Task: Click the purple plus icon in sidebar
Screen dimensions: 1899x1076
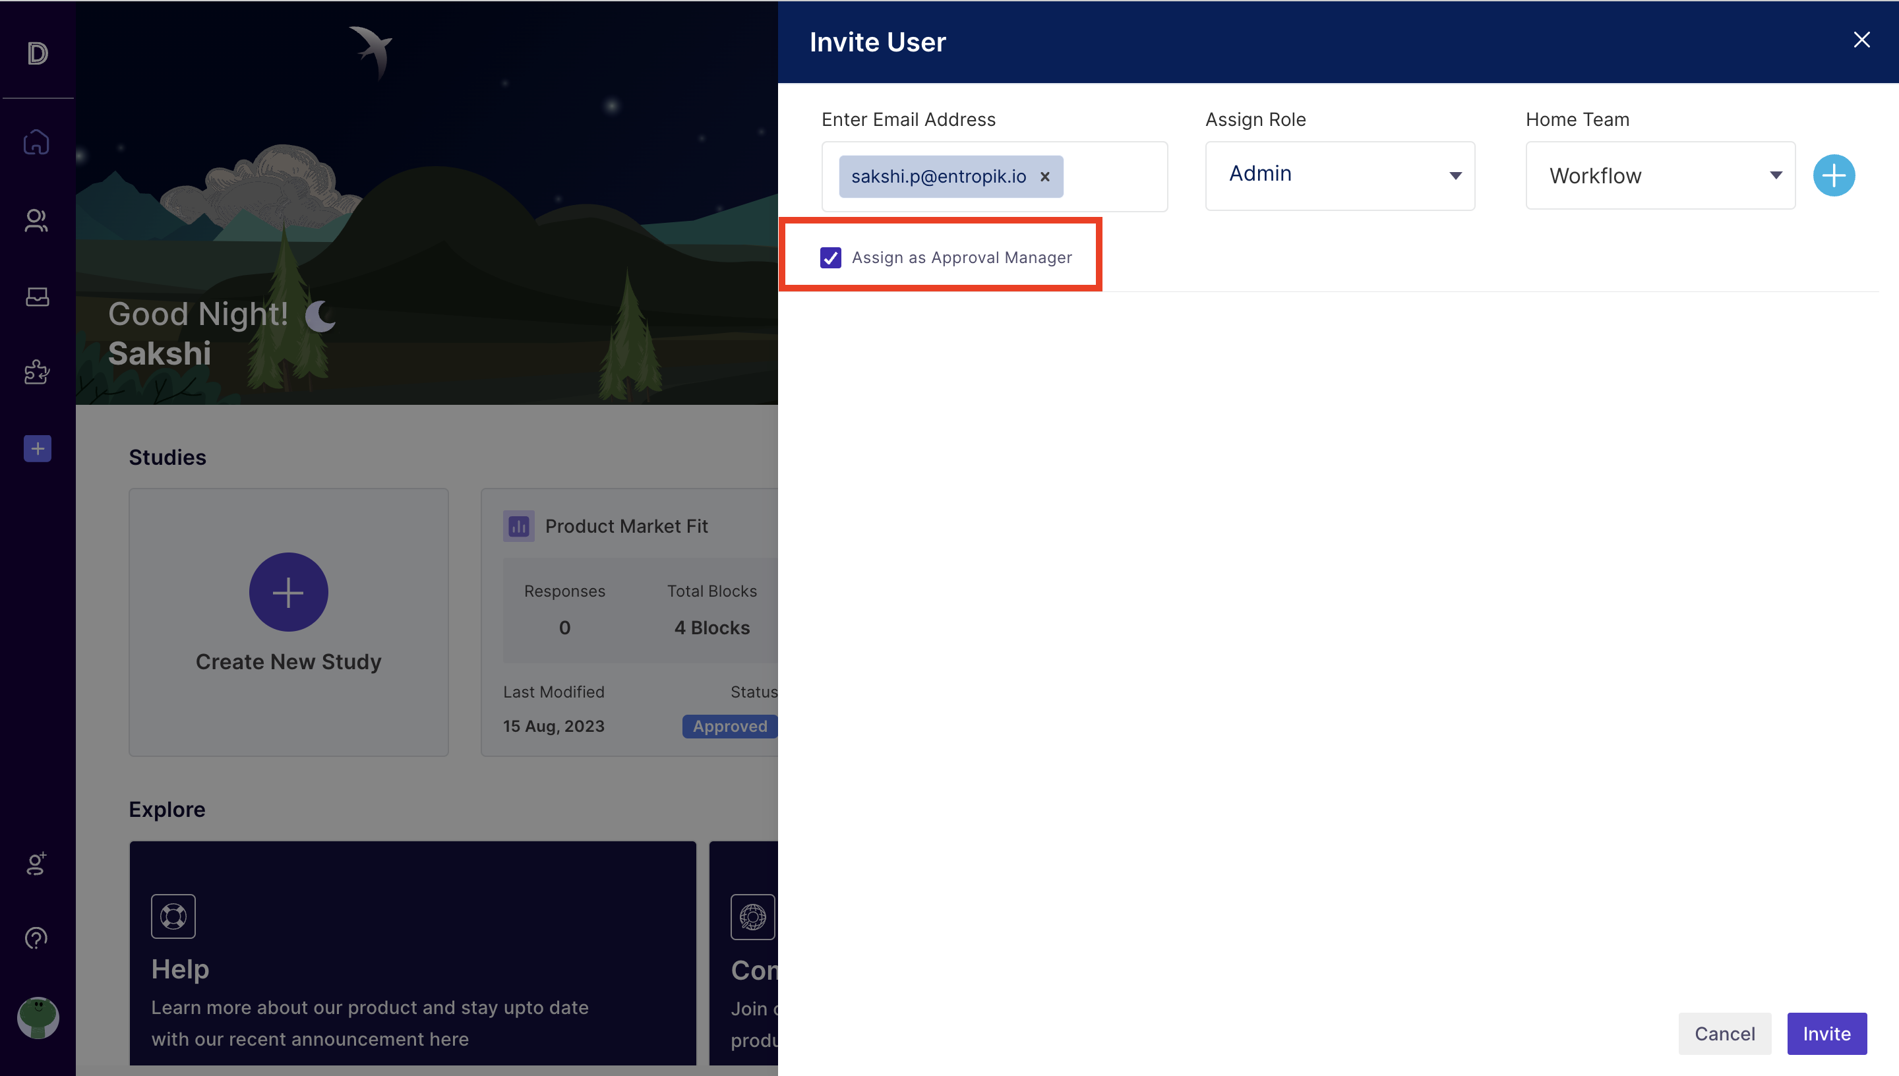Action: click(37, 448)
